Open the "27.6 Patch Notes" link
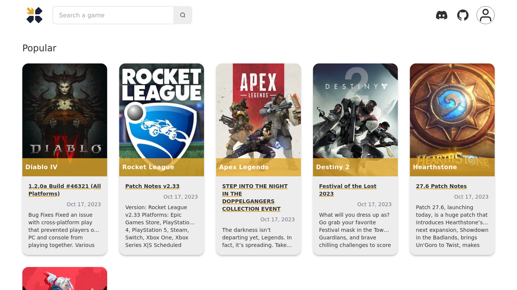Viewport: 517px width, 290px height. pyautogui.click(x=441, y=186)
